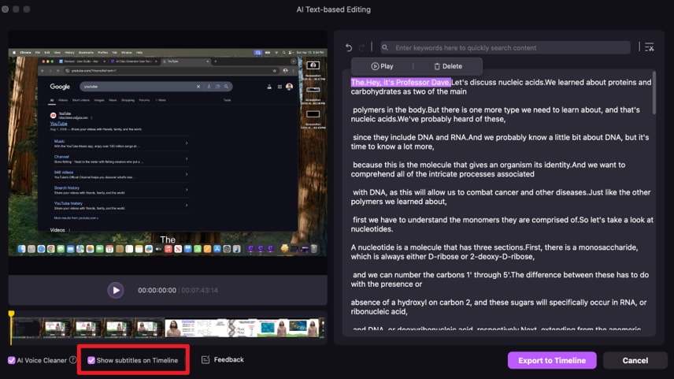
Task: Click the Feedback note icon
Action: [206, 359]
